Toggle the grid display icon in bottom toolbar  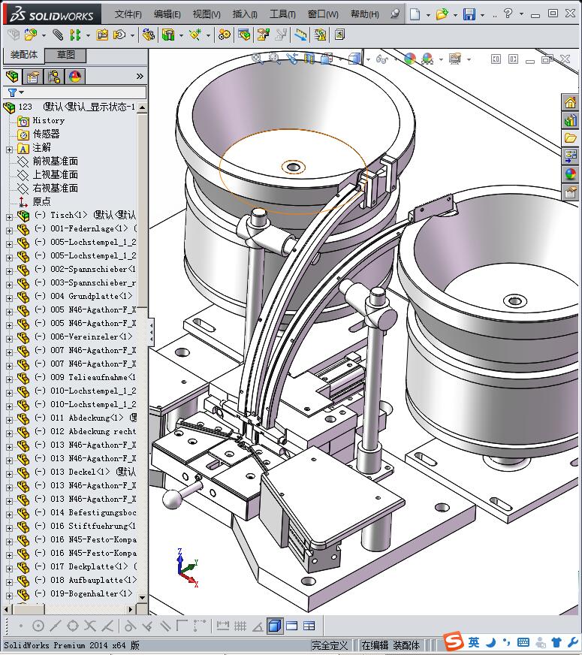point(240,626)
